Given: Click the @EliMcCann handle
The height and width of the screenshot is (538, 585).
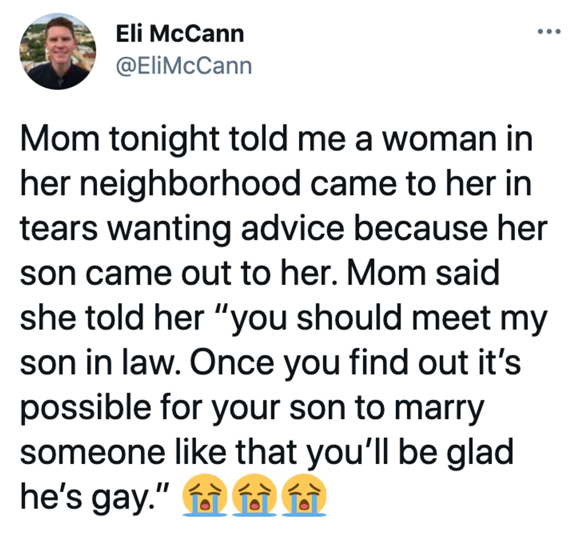Looking at the screenshot, I should click(x=184, y=66).
